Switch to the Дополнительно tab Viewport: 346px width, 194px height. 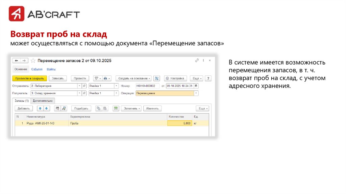tap(43, 101)
